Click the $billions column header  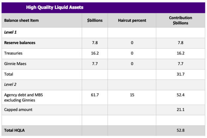click(x=95, y=21)
